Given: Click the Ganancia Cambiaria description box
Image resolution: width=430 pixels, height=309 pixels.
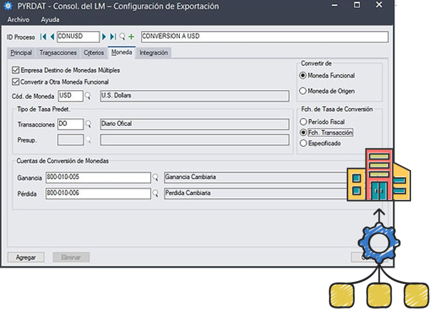Looking at the screenshot, I should (256, 177).
